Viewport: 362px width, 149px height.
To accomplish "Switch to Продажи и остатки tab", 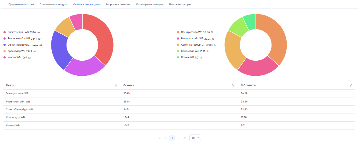I will tap(21, 5).
